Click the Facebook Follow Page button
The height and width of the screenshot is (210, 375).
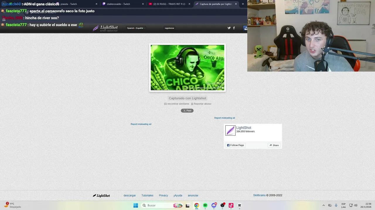tap(235, 145)
